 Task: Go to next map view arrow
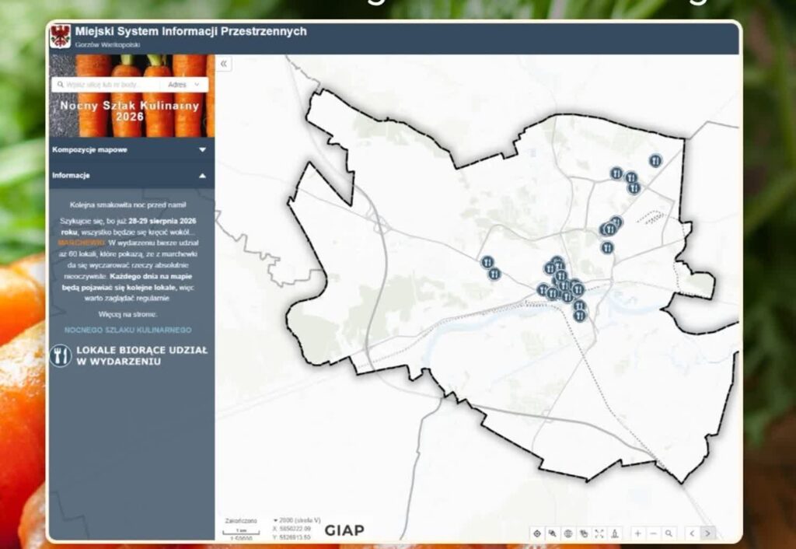point(707,533)
